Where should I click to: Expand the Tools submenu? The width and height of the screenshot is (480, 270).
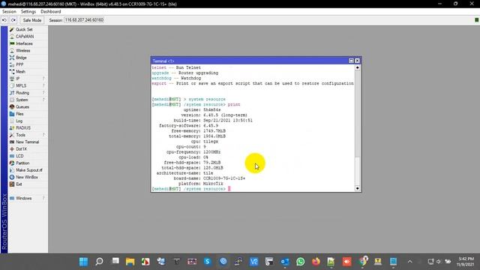click(x=28, y=135)
